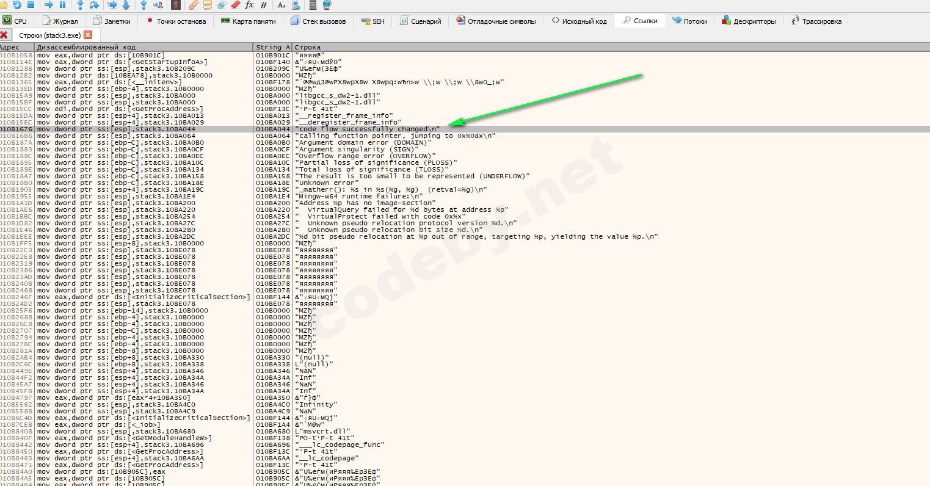Click string address 010BA064 cell

coord(273,136)
